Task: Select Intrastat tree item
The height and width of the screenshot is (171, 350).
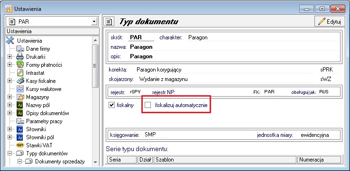Action: [35, 73]
